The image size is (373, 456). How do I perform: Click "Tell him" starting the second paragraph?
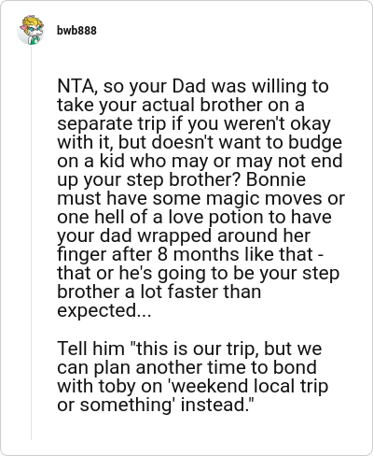(90, 349)
